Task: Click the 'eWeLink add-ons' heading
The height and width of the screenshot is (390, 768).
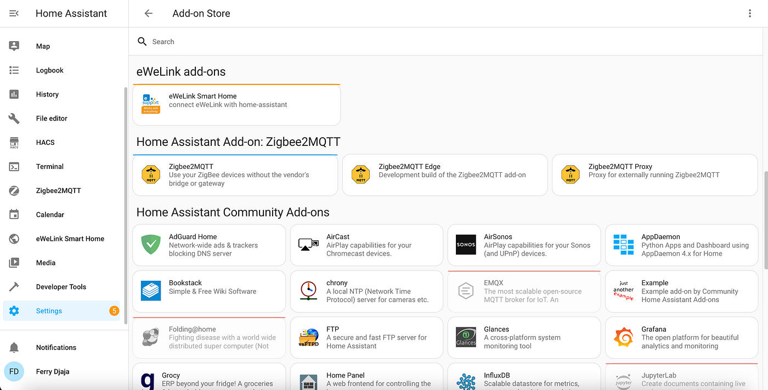Action: (x=181, y=72)
